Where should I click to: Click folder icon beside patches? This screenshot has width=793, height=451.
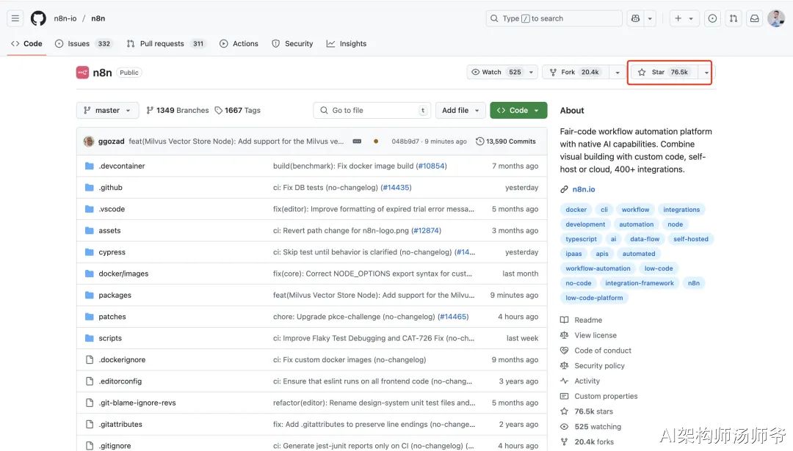[90, 317]
